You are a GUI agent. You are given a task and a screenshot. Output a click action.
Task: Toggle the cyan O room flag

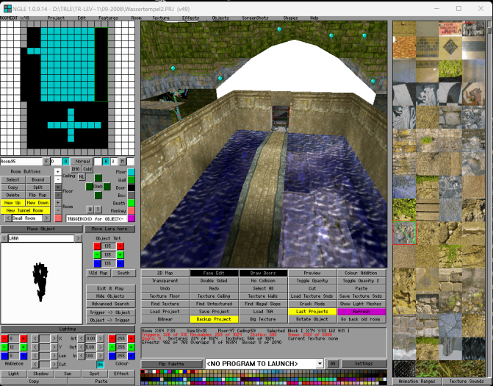point(65,161)
